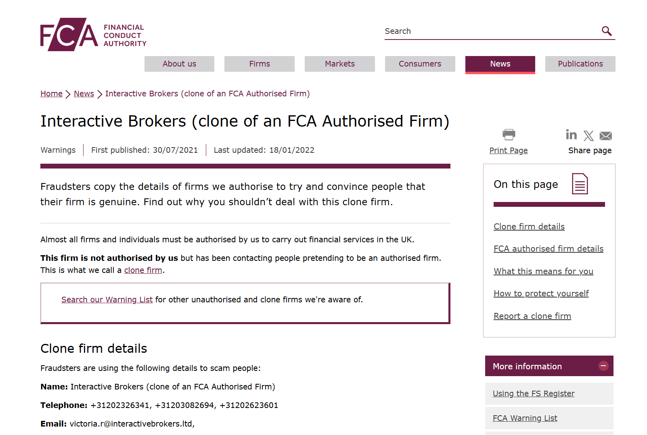Open Using the FS Register link
The image size is (647, 435).
[x=534, y=393]
